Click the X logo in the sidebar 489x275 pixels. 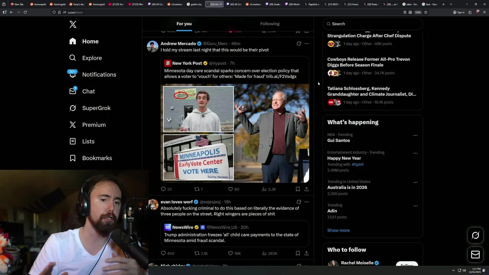tap(73, 24)
